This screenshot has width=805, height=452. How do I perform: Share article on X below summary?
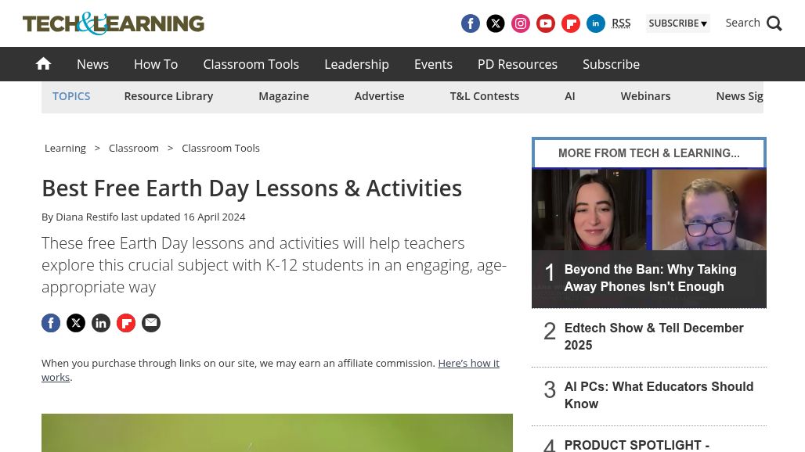point(76,323)
